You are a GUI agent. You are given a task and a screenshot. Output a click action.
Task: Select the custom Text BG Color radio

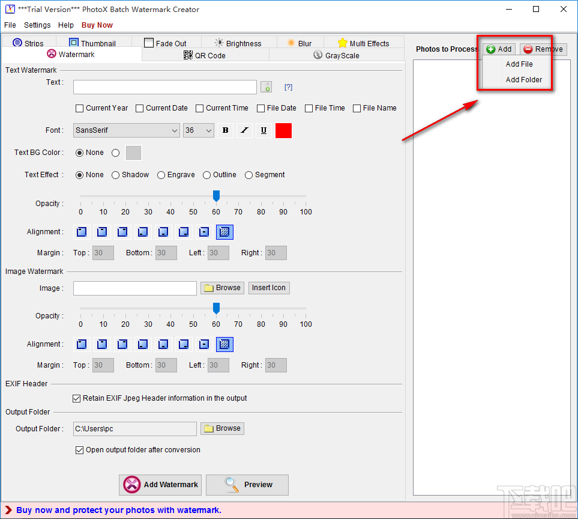(115, 153)
